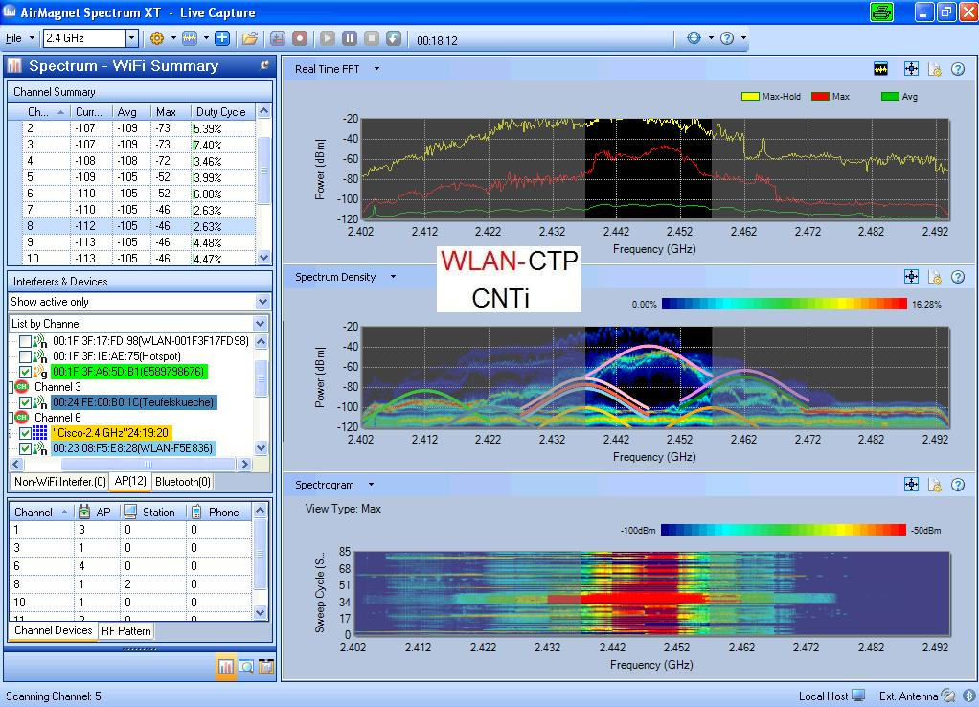
Task: Maximize the Spectrogram panel
Action: point(912,485)
